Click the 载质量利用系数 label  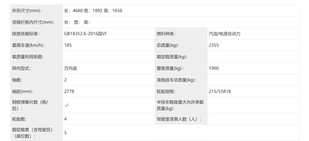click(28, 57)
